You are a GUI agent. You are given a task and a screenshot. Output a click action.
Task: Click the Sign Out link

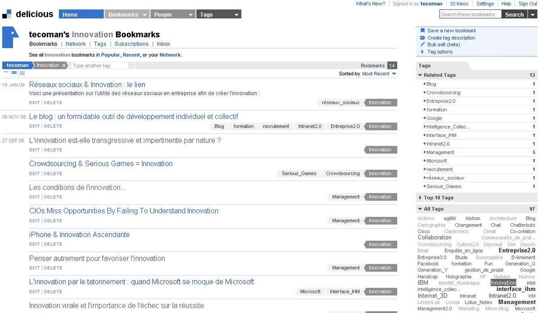coord(527,4)
